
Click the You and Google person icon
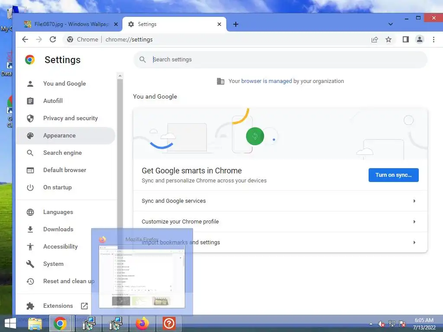click(x=30, y=84)
